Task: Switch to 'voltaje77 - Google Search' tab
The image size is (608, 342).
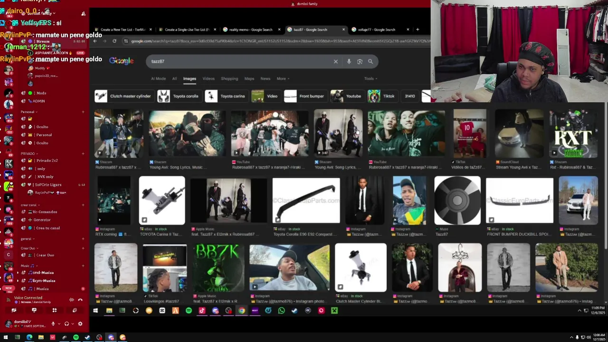Action: click(380, 29)
